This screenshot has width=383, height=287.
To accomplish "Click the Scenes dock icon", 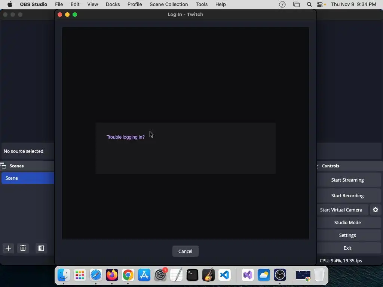I will (x=3, y=166).
